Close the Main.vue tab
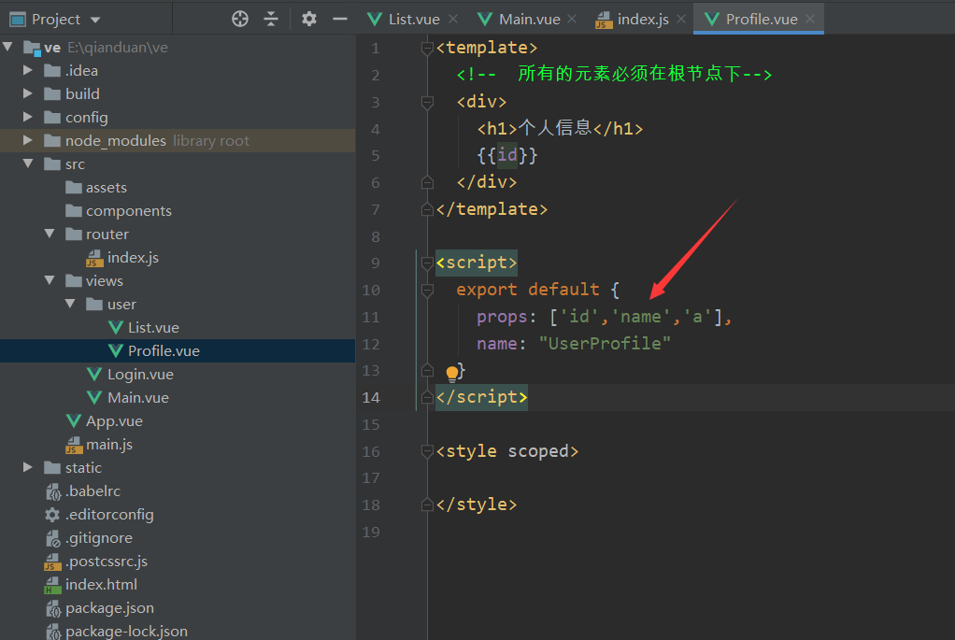Image resolution: width=955 pixels, height=640 pixels. tap(572, 19)
